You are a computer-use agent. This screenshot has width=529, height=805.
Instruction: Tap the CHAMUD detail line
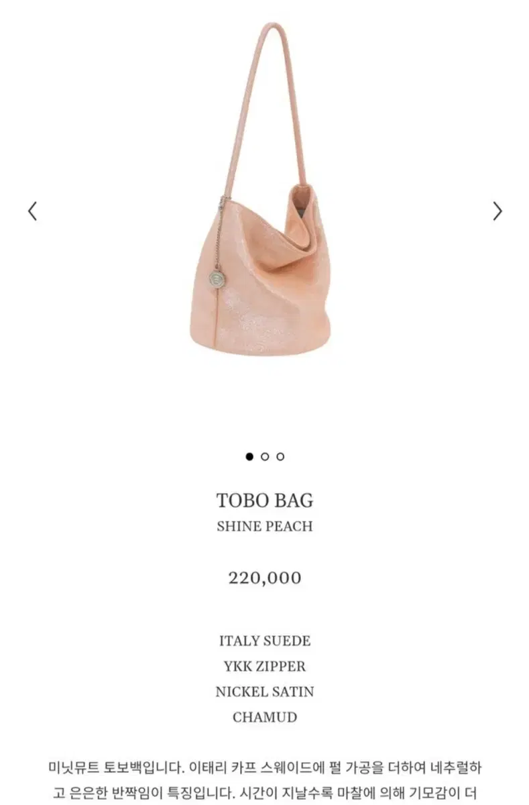click(x=265, y=717)
